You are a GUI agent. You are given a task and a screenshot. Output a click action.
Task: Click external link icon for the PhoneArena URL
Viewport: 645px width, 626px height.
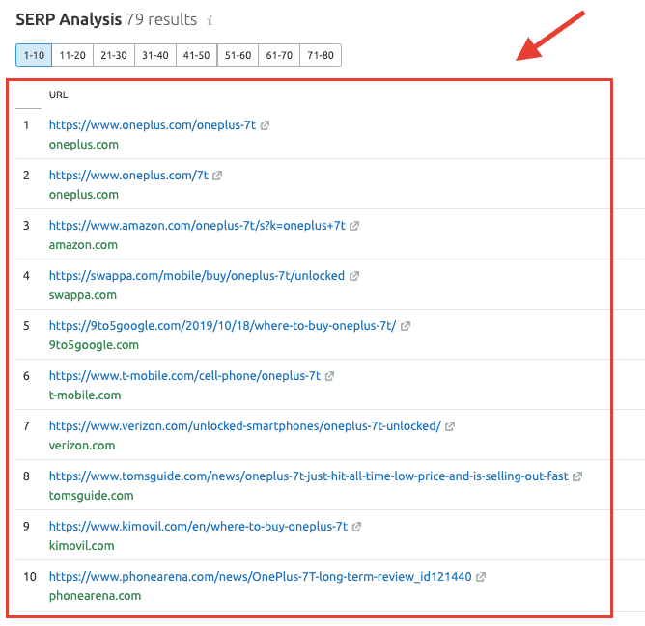[x=481, y=577]
